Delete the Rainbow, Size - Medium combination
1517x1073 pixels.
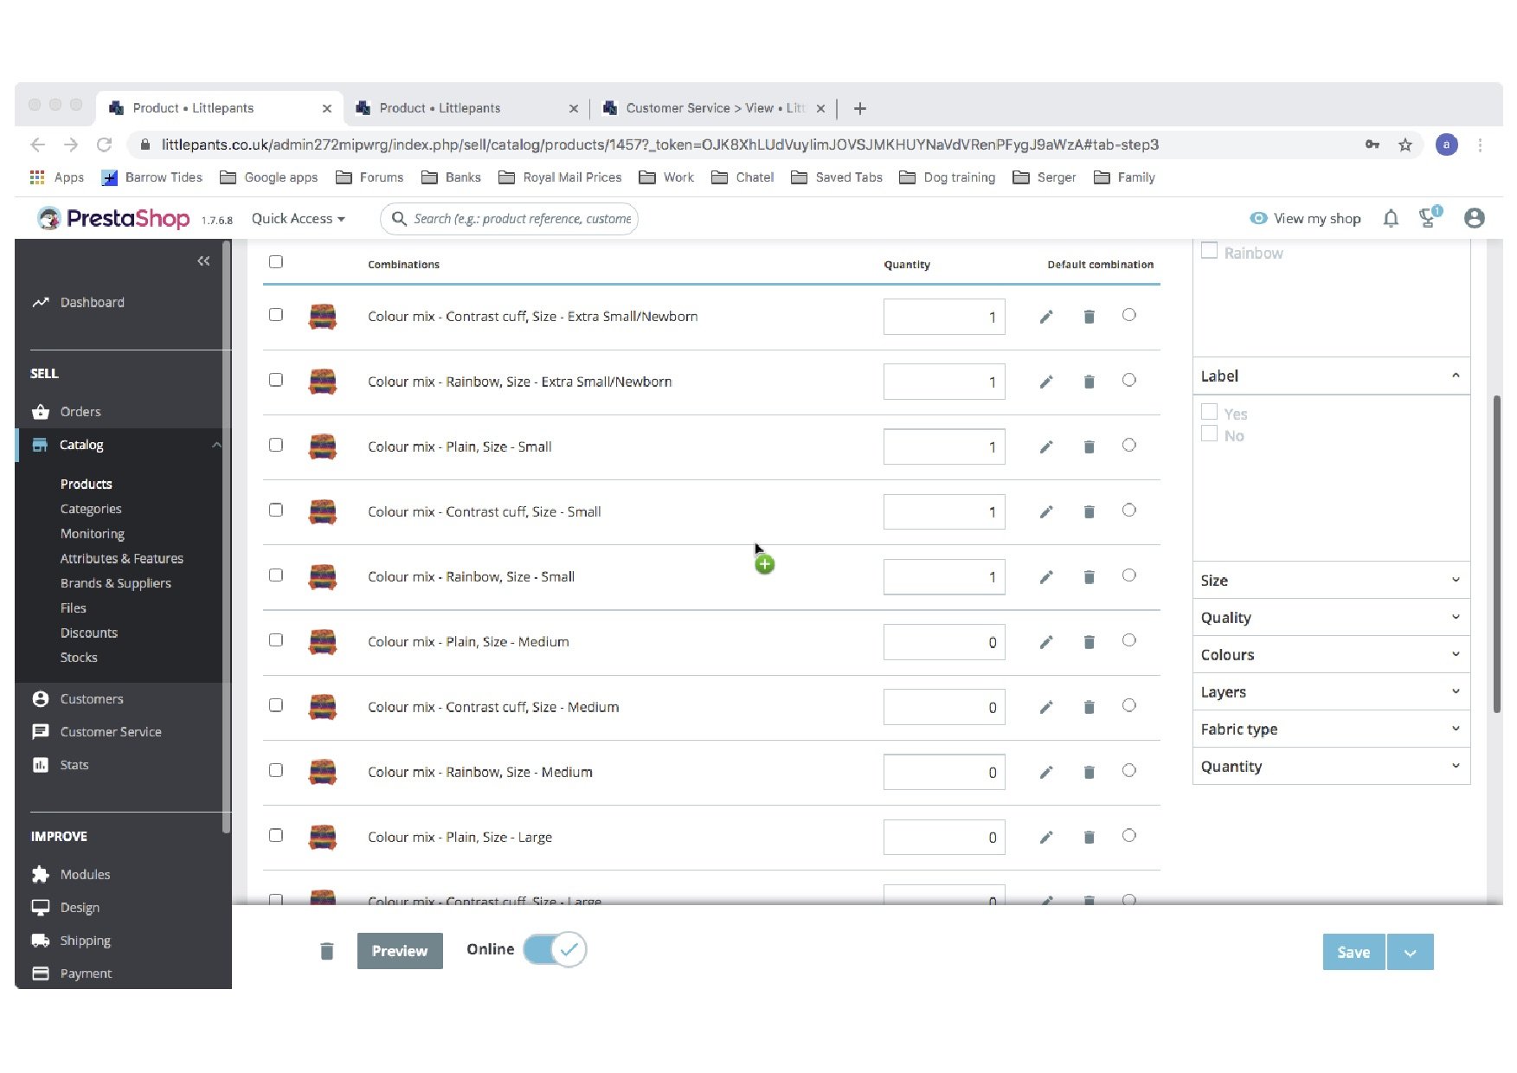tap(1089, 772)
